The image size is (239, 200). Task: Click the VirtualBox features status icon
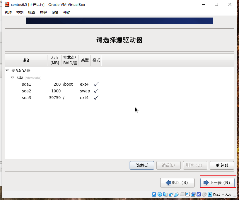(199, 194)
